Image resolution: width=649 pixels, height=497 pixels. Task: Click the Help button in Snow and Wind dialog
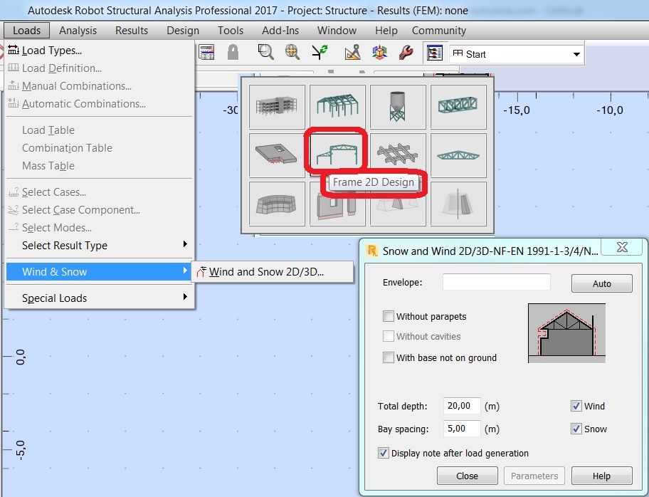[602, 476]
